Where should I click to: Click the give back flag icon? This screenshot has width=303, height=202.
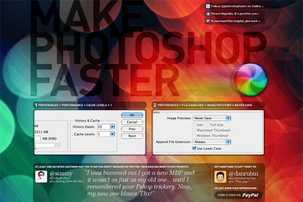(208, 21)
